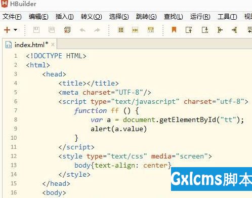Click the <body> tag on line 16
The image size is (252, 198).
click(54, 193)
